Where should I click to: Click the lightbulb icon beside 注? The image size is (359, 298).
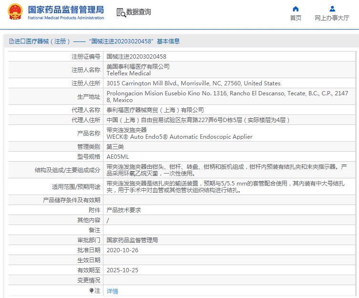pyautogui.click(x=92, y=291)
